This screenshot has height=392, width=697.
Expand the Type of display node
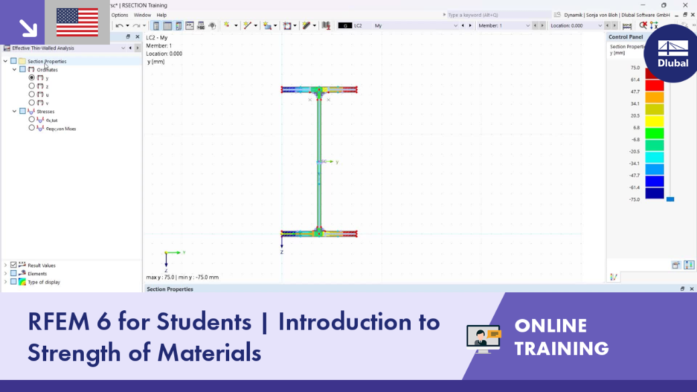tap(5, 282)
